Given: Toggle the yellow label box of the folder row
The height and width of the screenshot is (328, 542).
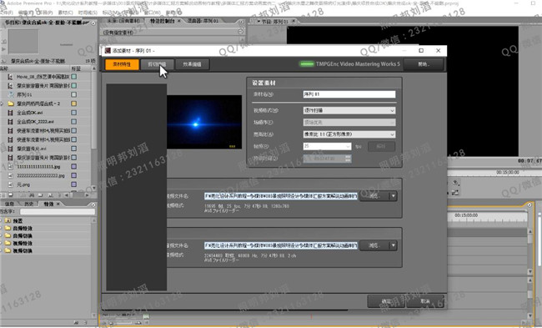Looking at the screenshot, I should coord(73,103).
